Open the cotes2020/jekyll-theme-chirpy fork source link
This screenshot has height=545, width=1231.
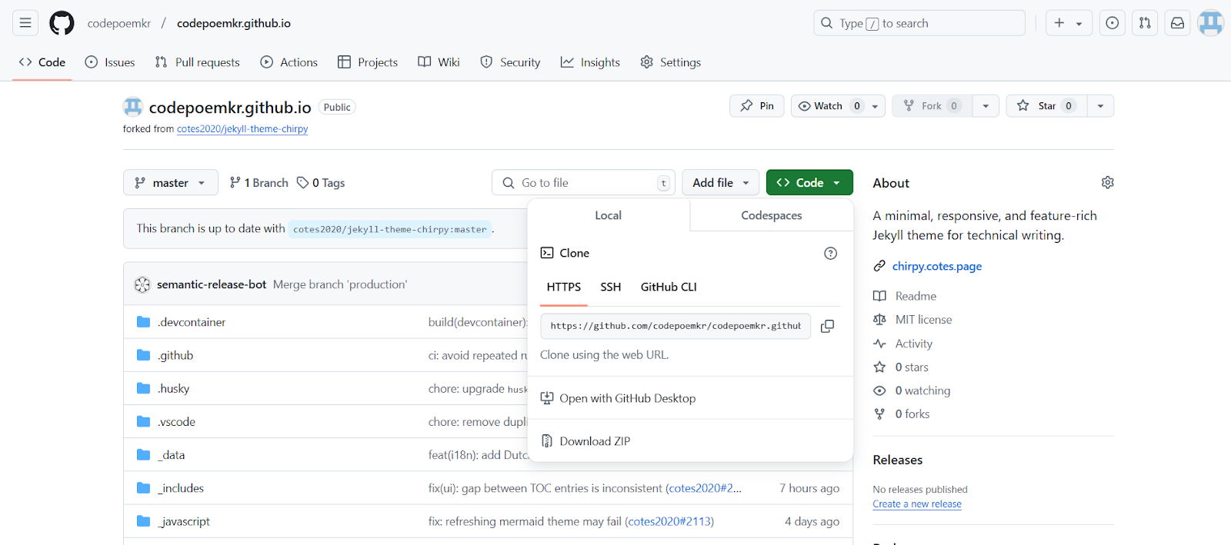[242, 129]
